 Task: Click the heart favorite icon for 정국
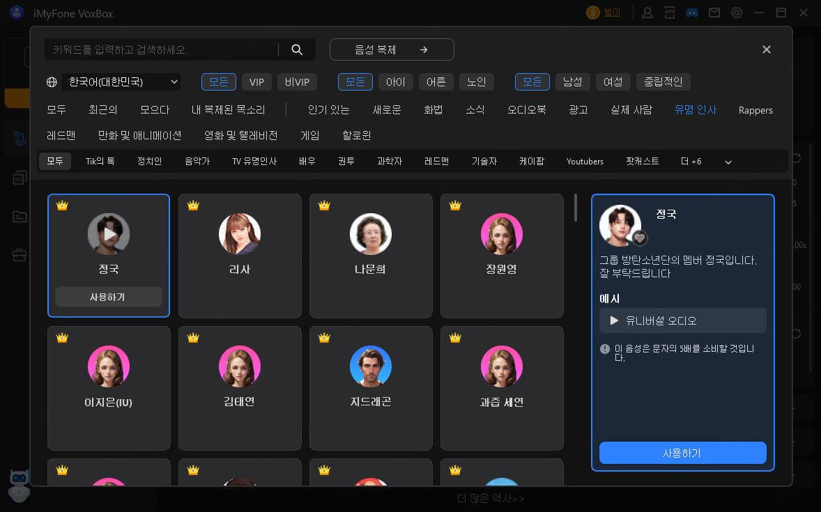(639, 238)
